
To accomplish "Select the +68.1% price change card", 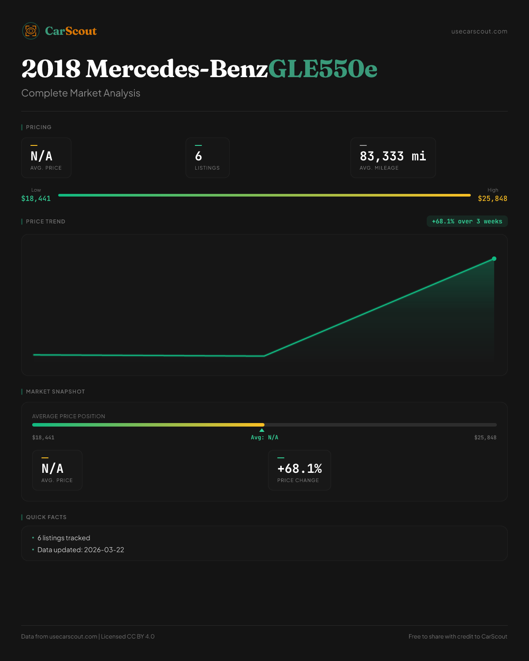I will point(299,470).
